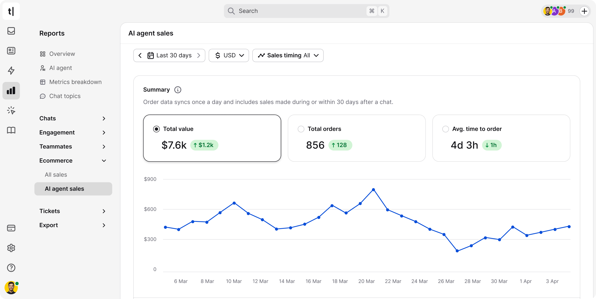The height and width of the screenshot is (299, 596).
Task: Click the pointer engagement icon in sidebar
Action: pyautogui.click(x=11, y=110)
